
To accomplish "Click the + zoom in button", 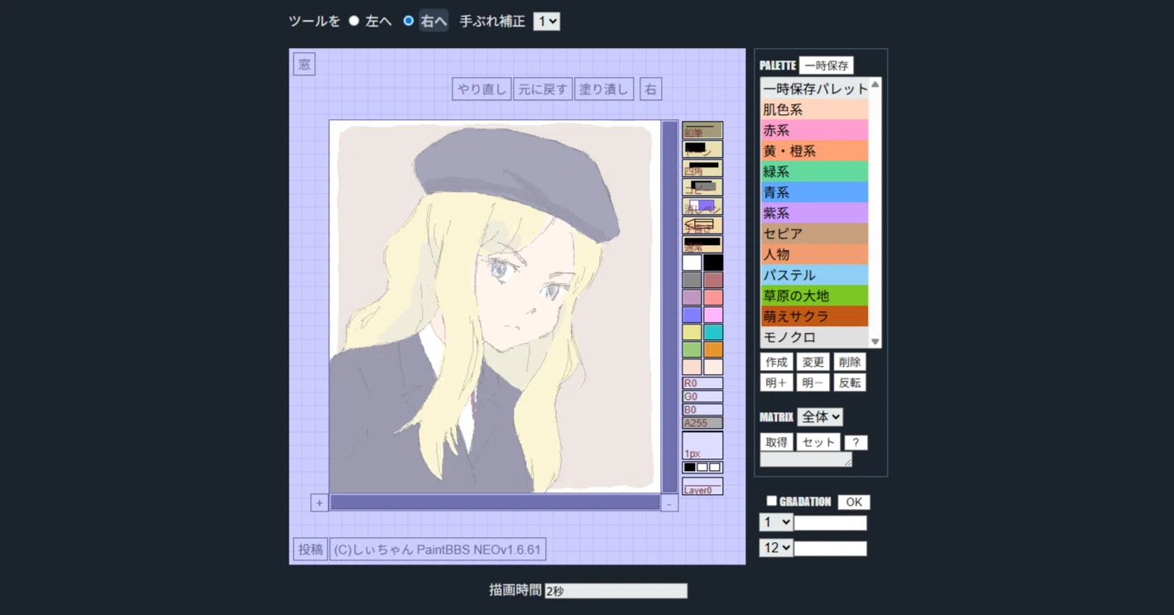I will point(319,502).
